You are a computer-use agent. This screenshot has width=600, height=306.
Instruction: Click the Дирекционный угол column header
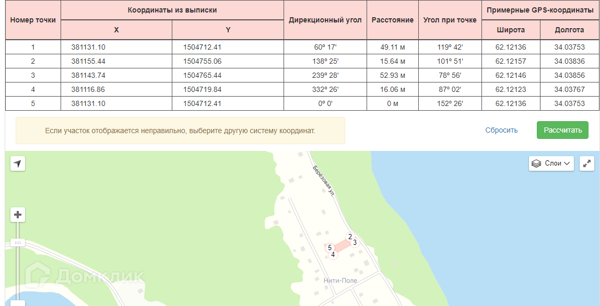point(325,20)
